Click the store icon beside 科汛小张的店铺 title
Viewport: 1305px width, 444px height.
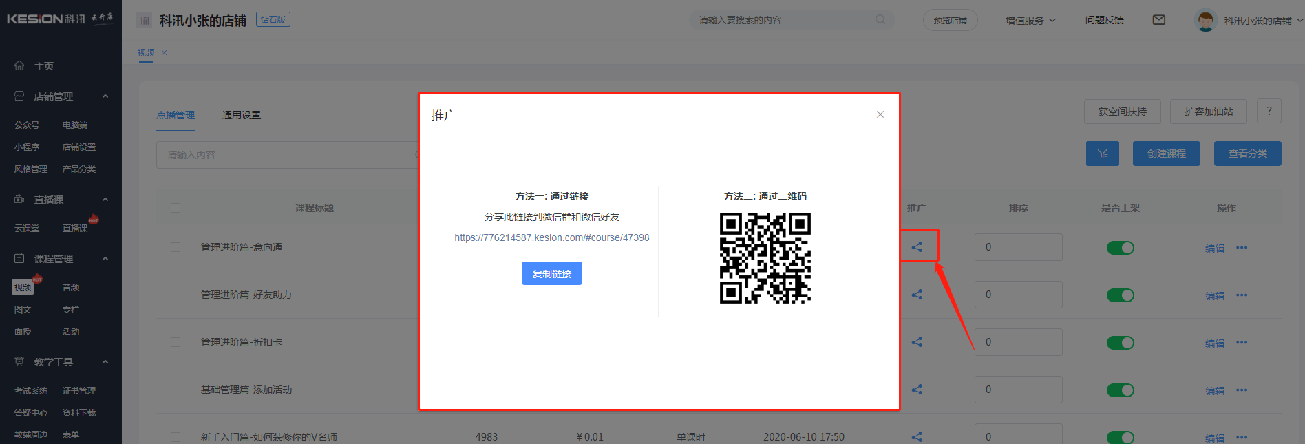145,21
